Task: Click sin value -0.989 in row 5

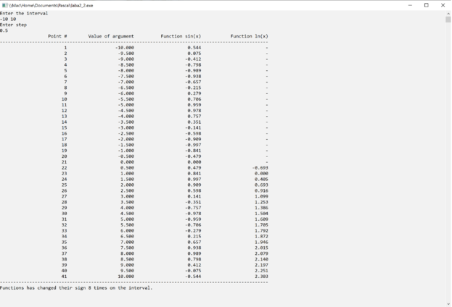Action: (x=193, y=70)
